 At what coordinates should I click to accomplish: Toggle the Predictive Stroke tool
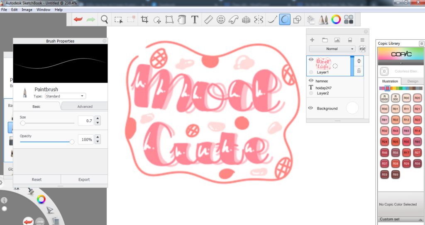tap(285, 19)
